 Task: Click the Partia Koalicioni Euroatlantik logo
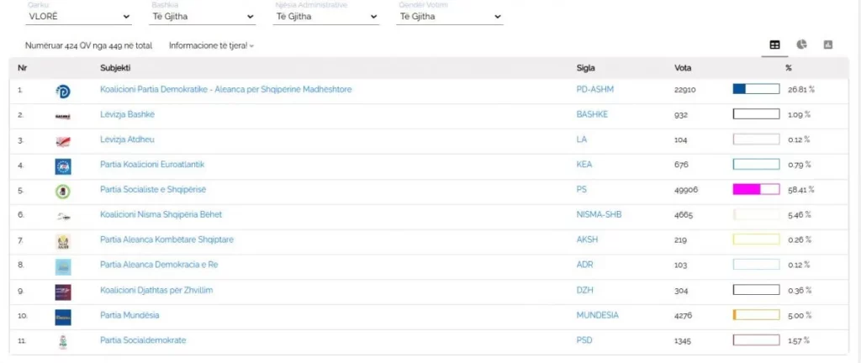63,166
